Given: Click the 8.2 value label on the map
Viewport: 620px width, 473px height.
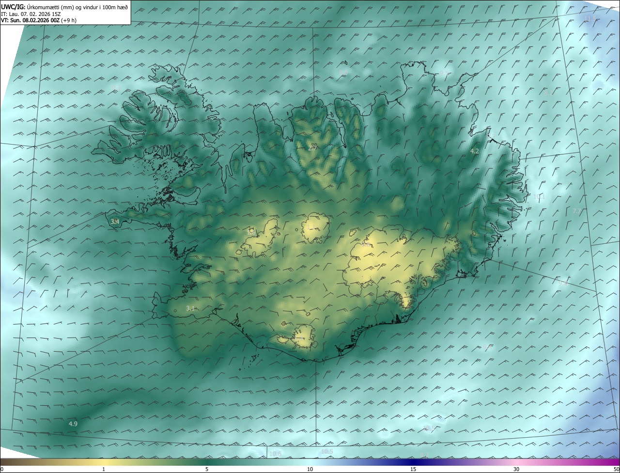Looking at the screenshot, I should click(x=548, y=92).
